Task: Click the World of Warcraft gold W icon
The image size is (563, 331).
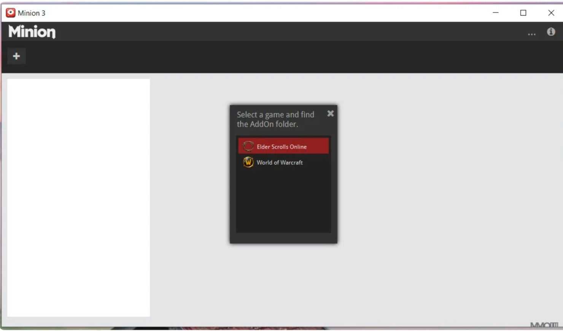Action: click(248, 162)
